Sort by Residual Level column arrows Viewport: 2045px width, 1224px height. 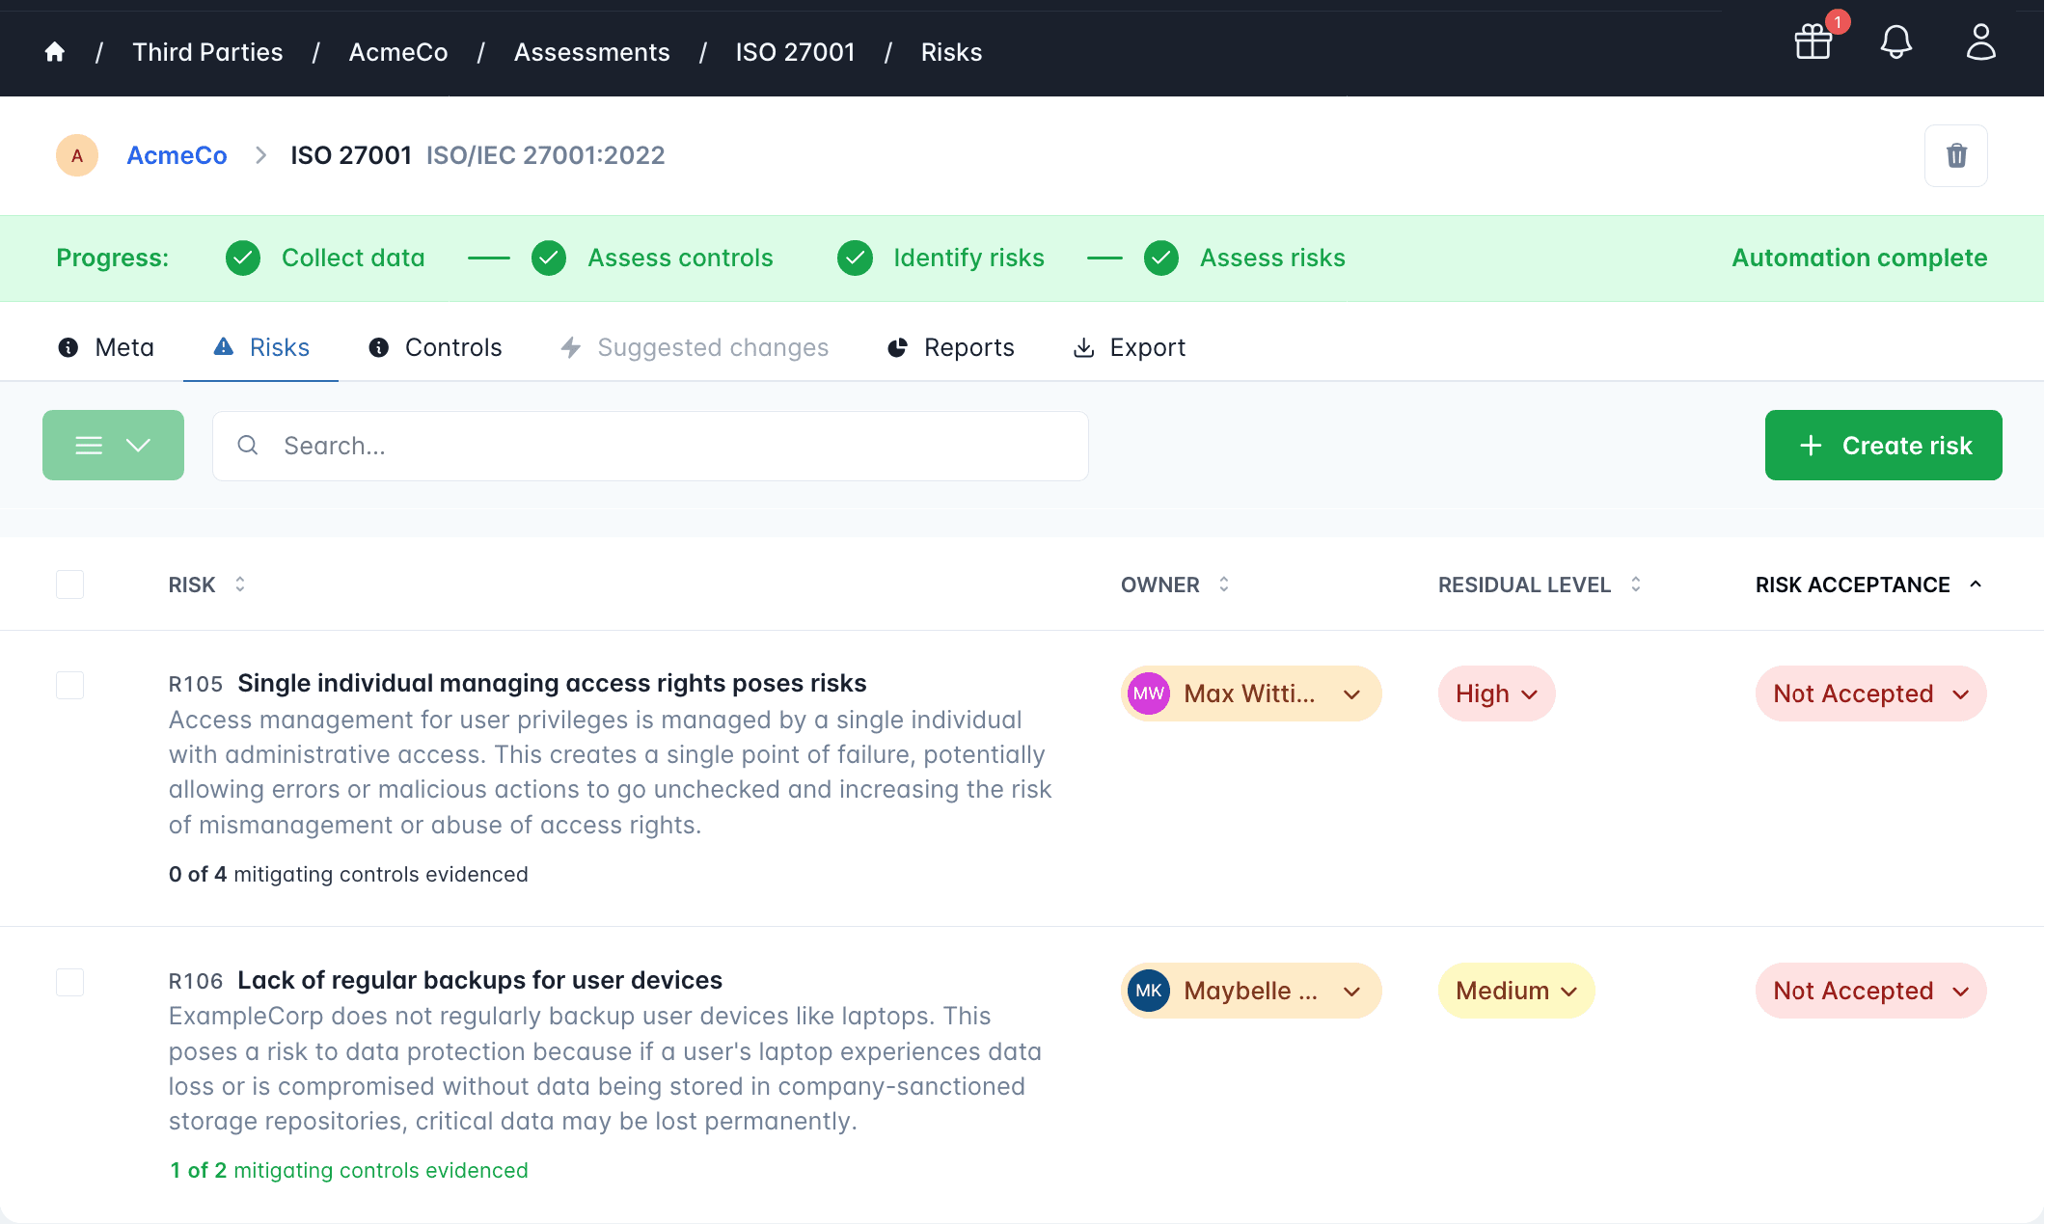point(1636,585)
